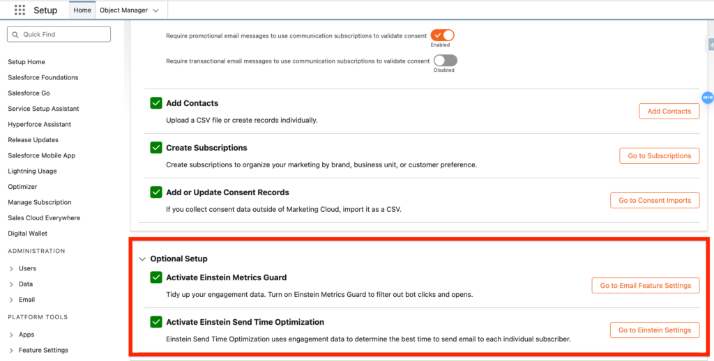Image resolution: width=714 pixels, height=361 pixels.
Task: Focus the Quick Find search field
Action: (63, 34)
